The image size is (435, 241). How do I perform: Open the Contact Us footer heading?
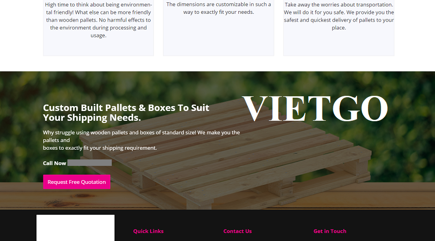point(237,231)
